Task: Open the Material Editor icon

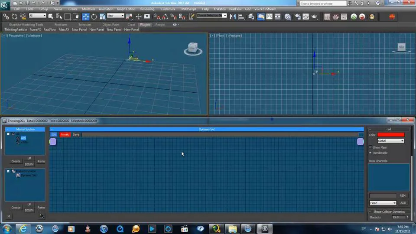Action: [288, 17]
